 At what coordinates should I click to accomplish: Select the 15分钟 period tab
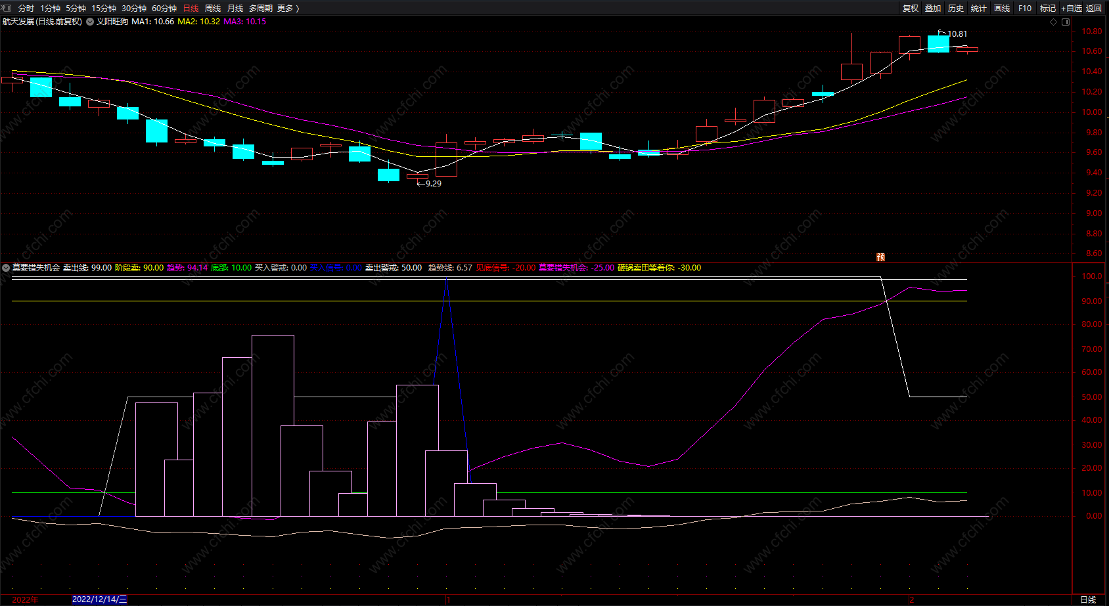104,9
